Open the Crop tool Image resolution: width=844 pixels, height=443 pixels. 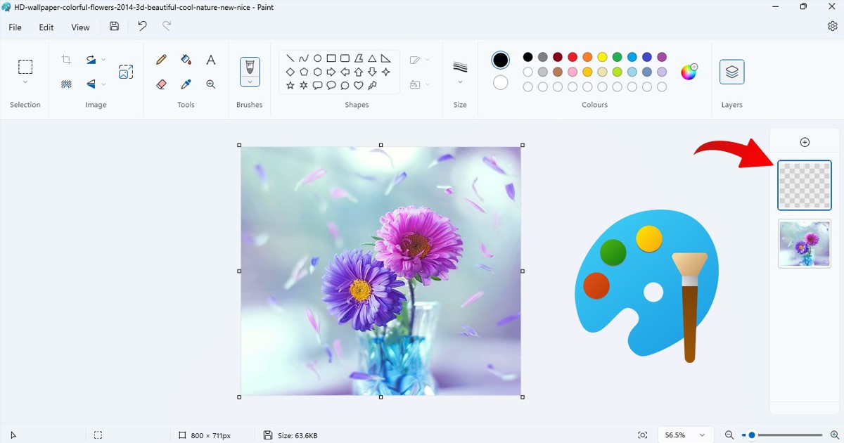click(x=66, y=59)
